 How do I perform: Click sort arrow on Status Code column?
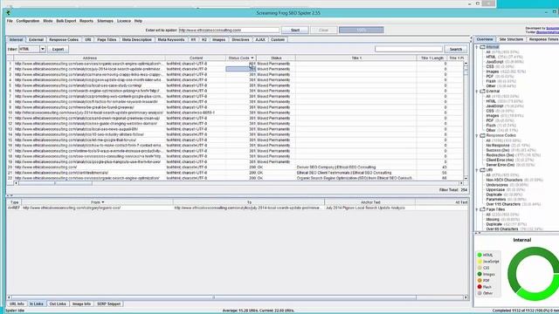click(252, 58)
